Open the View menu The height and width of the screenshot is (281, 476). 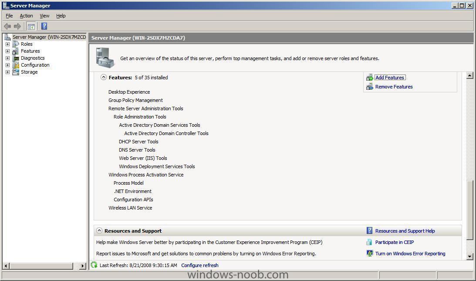pos(44,16)
